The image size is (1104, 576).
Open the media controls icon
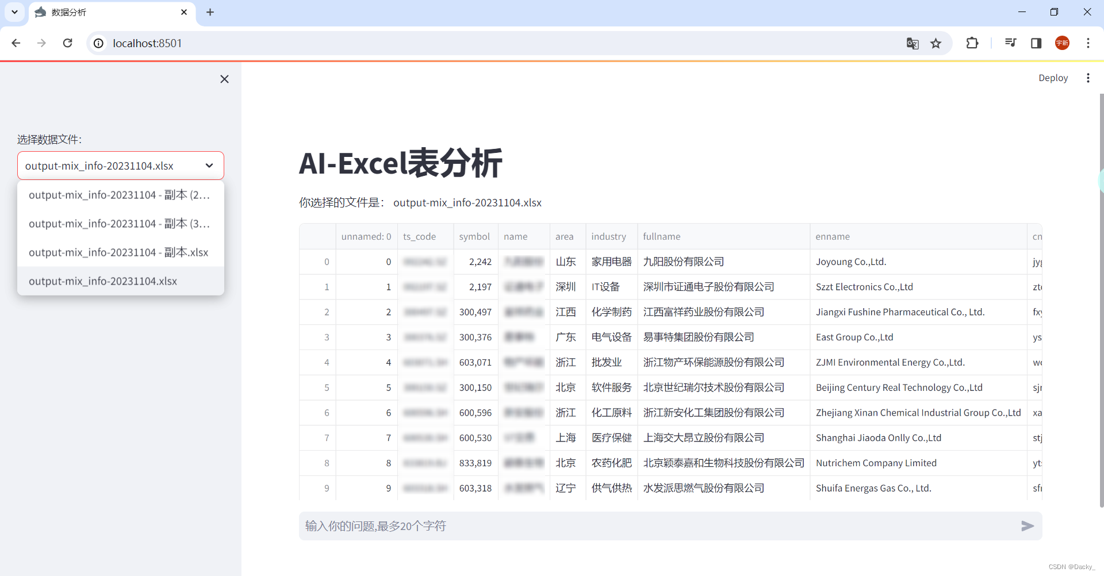point(1011,43)
